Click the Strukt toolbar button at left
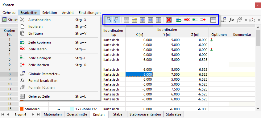Screen dimensions: 261x118 click(10, 20)
